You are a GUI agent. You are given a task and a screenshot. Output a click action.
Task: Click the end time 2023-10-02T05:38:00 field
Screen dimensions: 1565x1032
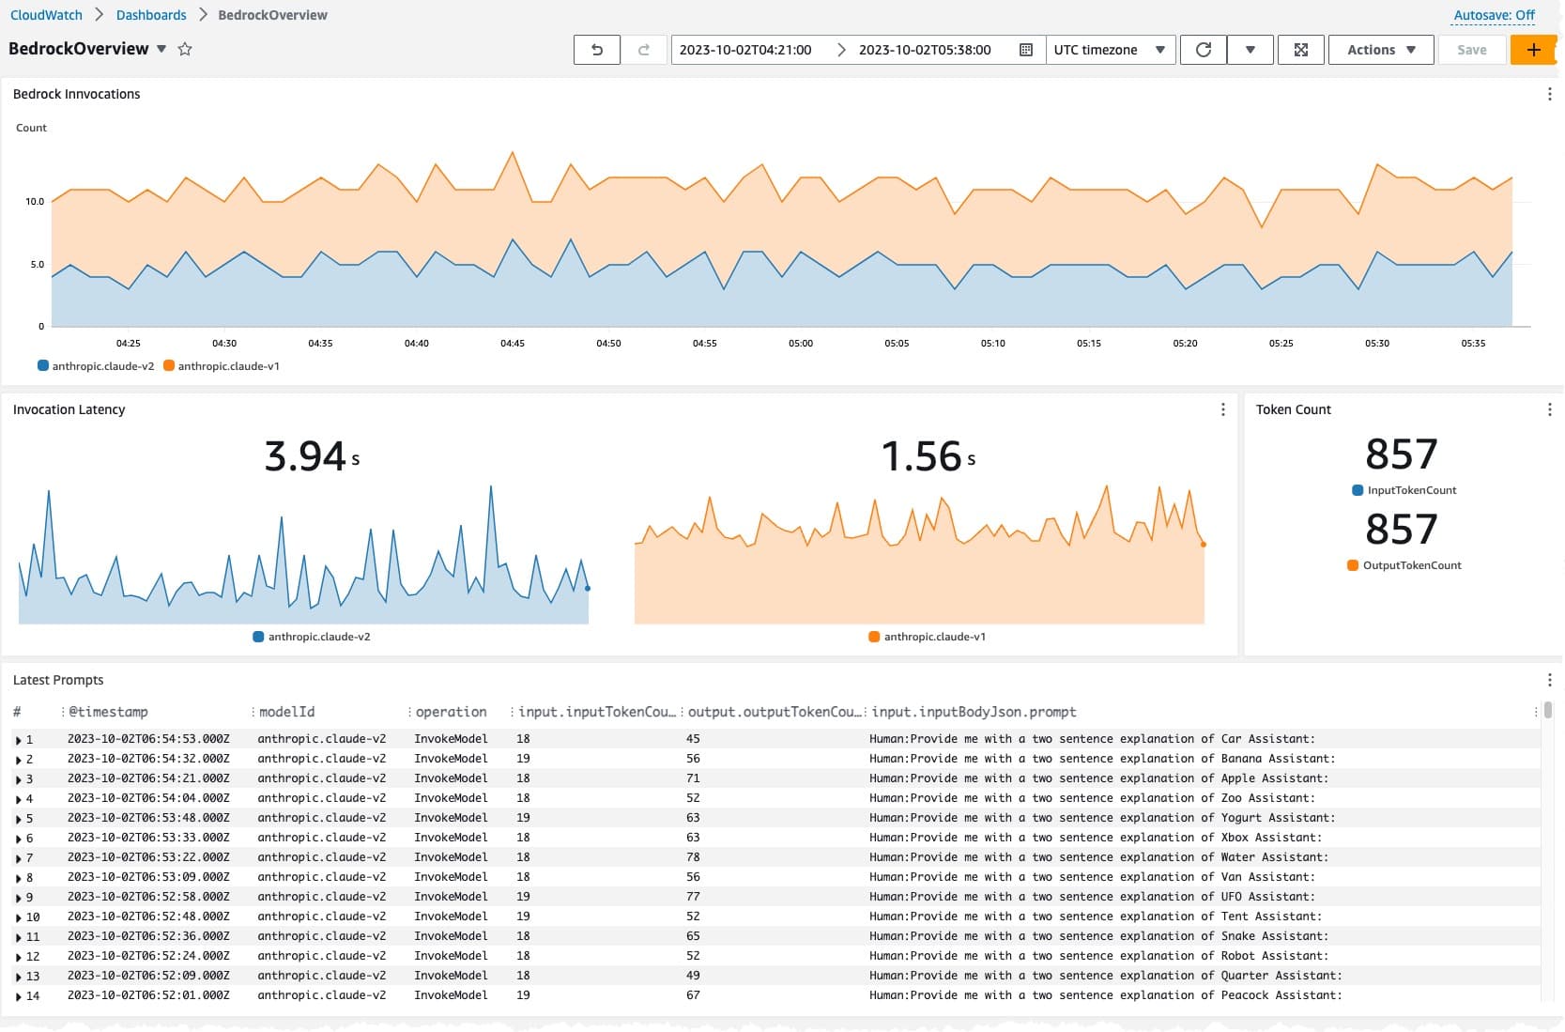point(925,50)
